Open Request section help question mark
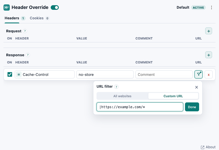This screenshot has width=219, height=150. (25, 31)
